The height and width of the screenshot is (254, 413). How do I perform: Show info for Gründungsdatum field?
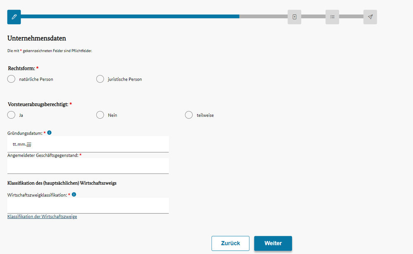tap(49, 133)
